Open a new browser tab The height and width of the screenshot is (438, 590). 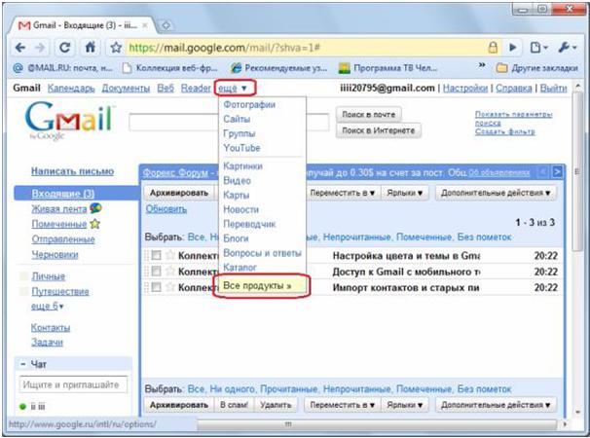click(x=166, y=25)
